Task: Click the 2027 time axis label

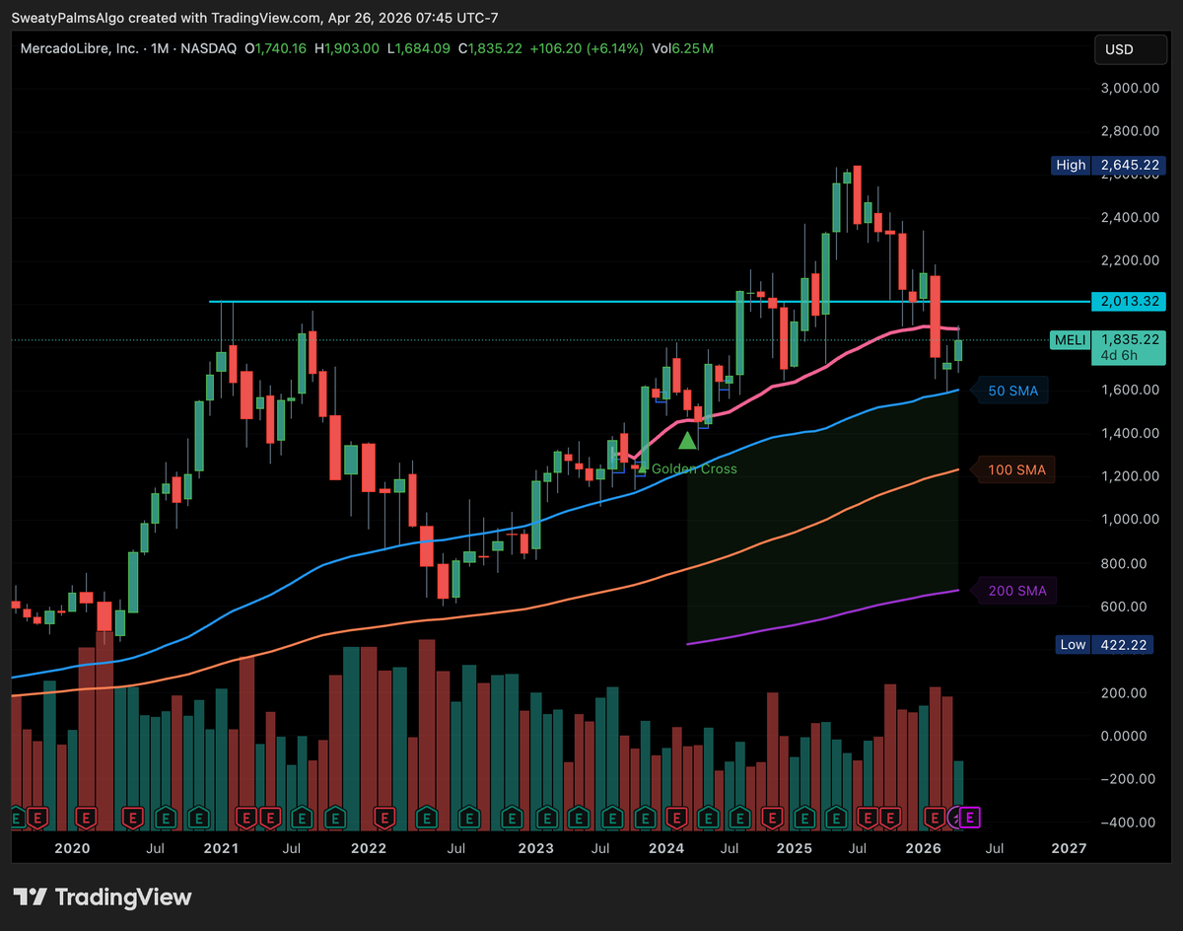Action: click(x=1070, y=848)
